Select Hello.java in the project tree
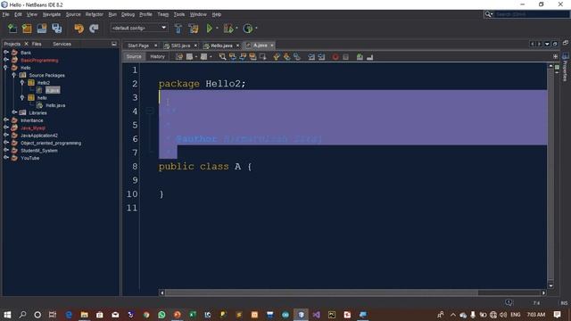This screenshot has height=321, width=571. click(x=55, y=105)
